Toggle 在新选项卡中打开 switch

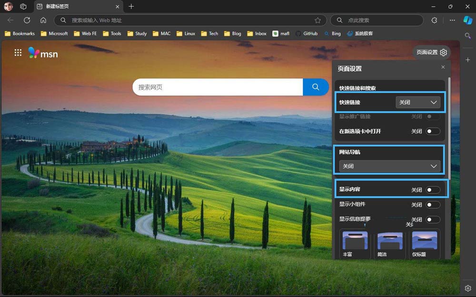(433, 131)
